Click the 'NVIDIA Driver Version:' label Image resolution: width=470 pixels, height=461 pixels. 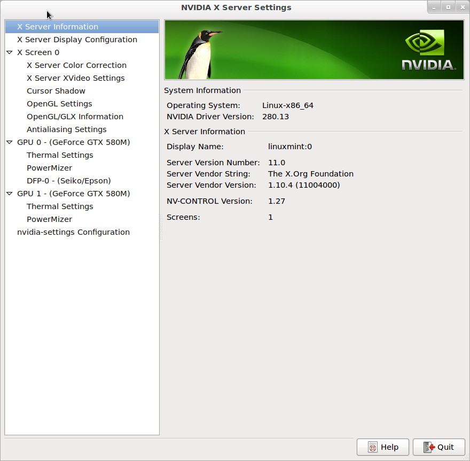[x=210, y=117]
